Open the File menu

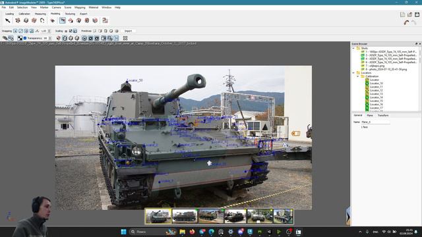4,7
